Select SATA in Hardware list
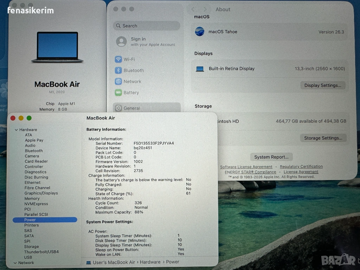 click(x=29, y=236)
